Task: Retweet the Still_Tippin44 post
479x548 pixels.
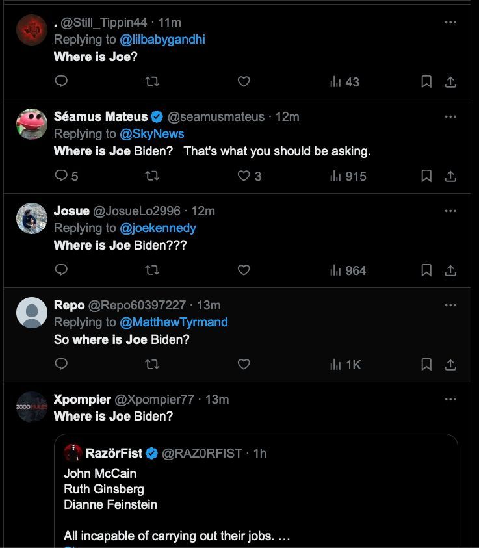Action: click(152, 82)
